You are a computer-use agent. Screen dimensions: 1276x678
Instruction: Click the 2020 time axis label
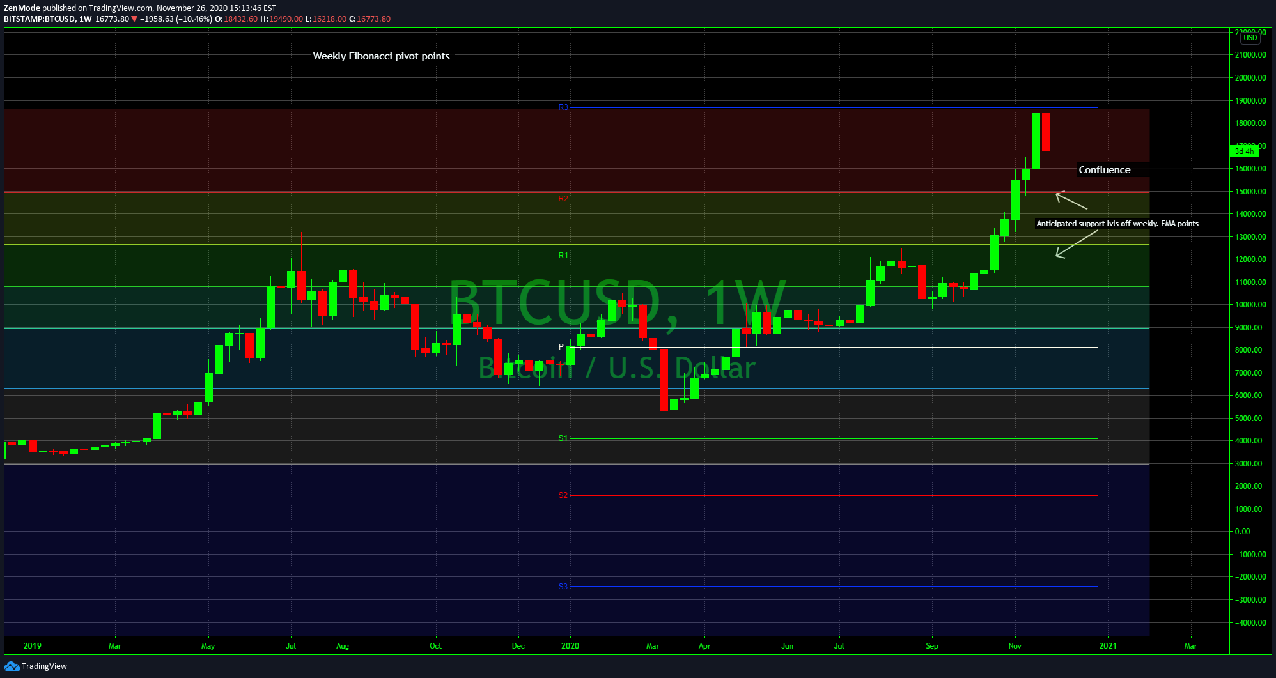tap(570, 646)
